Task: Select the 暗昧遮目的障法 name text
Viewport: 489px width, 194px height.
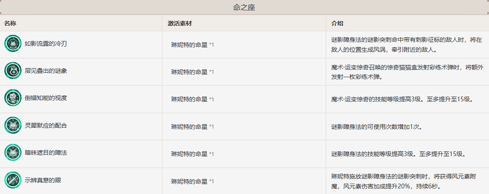Action: (46, 153)
